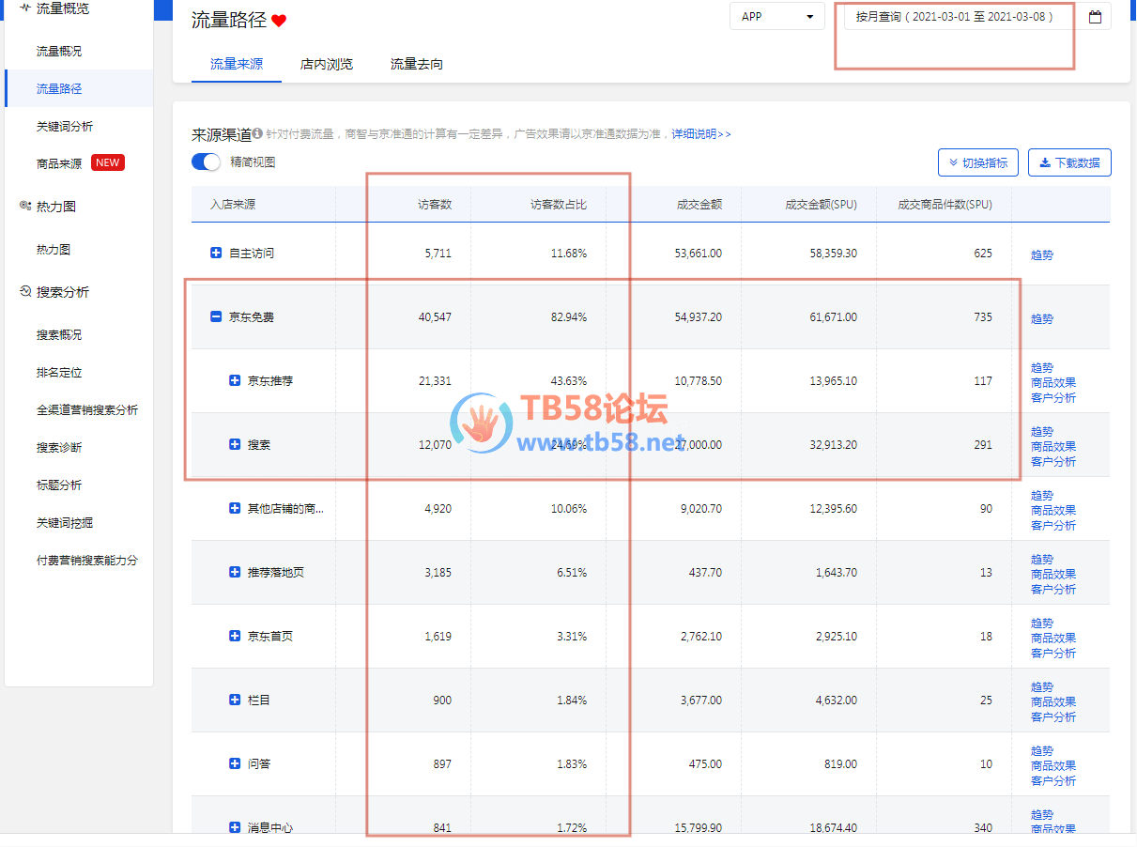1137x847 pixels.
Task: Open 全渠道营销搜索分析 in the sidebar
Action: click(x=87, y=409)
